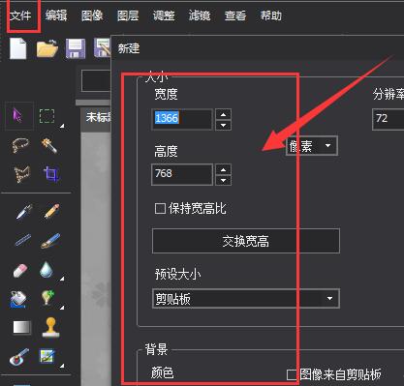Select the polygon lasso tool
Image resolution: width=404 pixels, height=386 pixels.
(21, 174)
